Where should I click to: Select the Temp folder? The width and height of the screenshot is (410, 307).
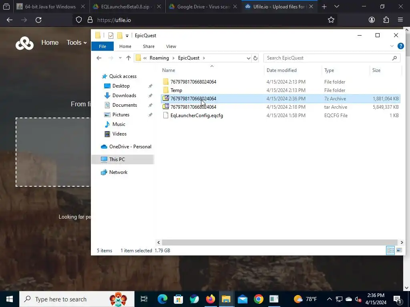click(280, 90)
